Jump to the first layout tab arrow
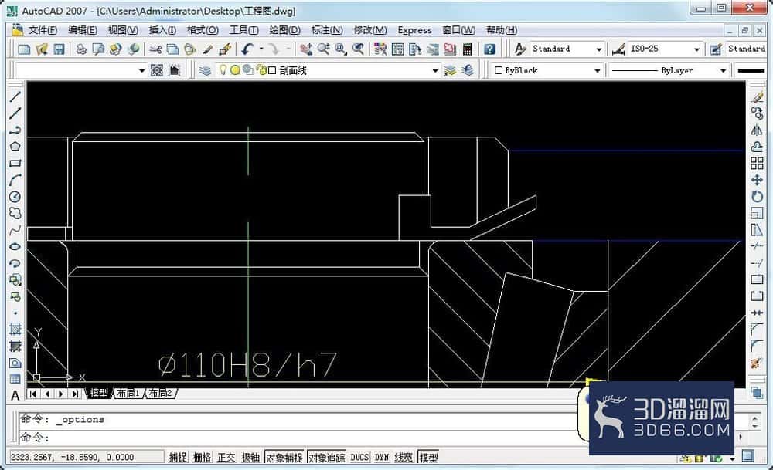 coord(33,394)
